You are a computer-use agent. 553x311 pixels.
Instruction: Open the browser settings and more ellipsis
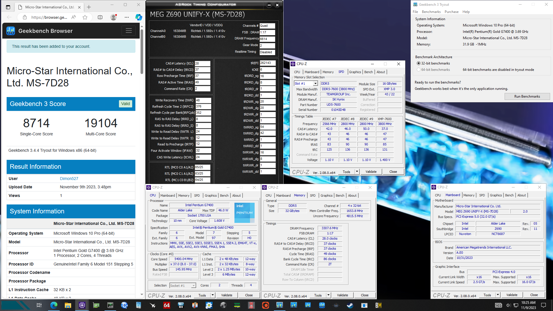pos(126,17)
